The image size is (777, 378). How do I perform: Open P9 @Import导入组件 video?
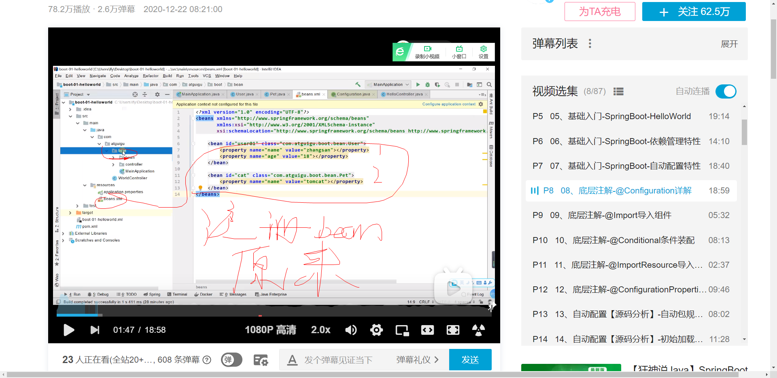pos(631,215)
